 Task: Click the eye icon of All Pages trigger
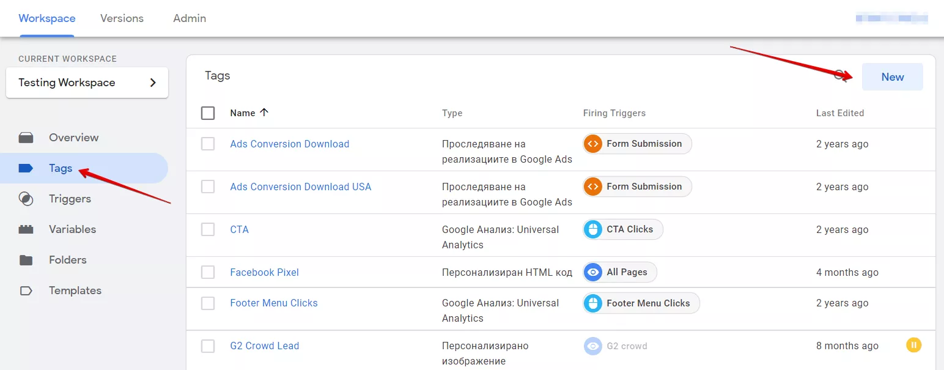(593, 272)
